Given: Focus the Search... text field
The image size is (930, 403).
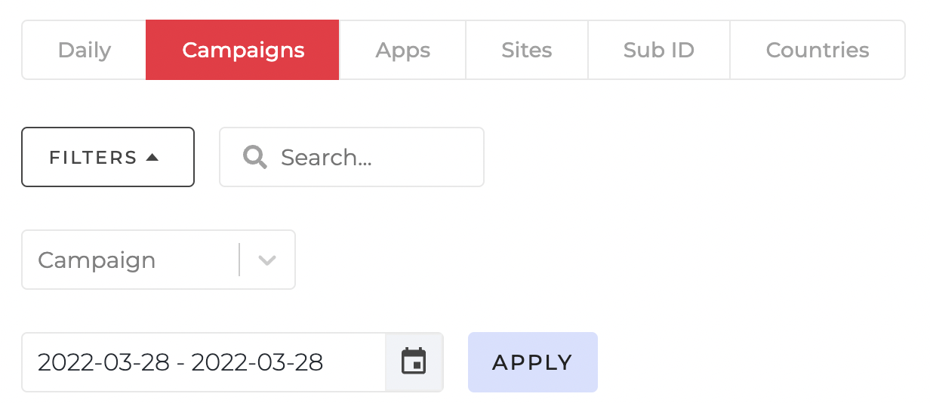Looking at the screenshot, I should point(352,157).
